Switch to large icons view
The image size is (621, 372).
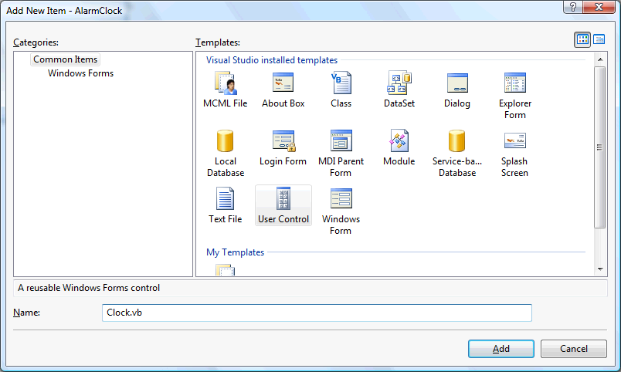coord(582,39)
